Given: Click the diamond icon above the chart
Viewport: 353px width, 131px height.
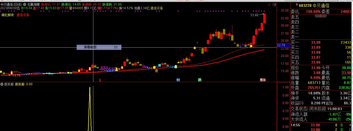Looking at the screenshot, I should click(x=269, y=5).
